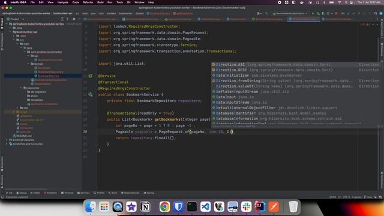Image resolution: width=384 pixels, height=216 pixels.
Task: Open the Spring tool window
Action: click(x=149, y=193)
